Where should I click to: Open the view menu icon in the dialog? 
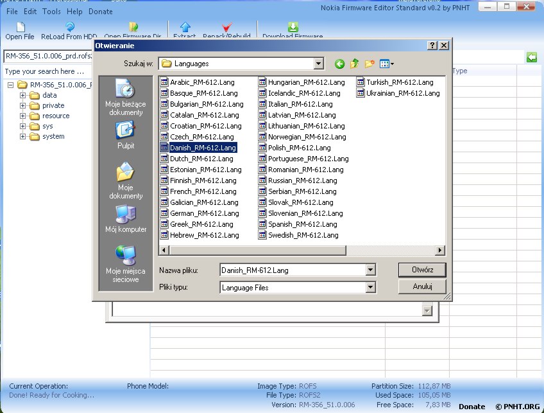[x=386, y=64]
